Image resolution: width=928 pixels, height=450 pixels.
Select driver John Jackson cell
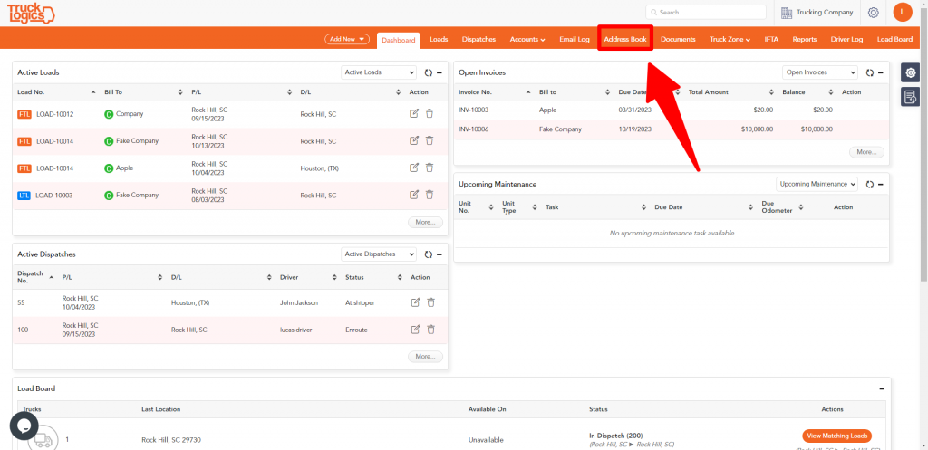pyautogui.click(x=299, y=302)
